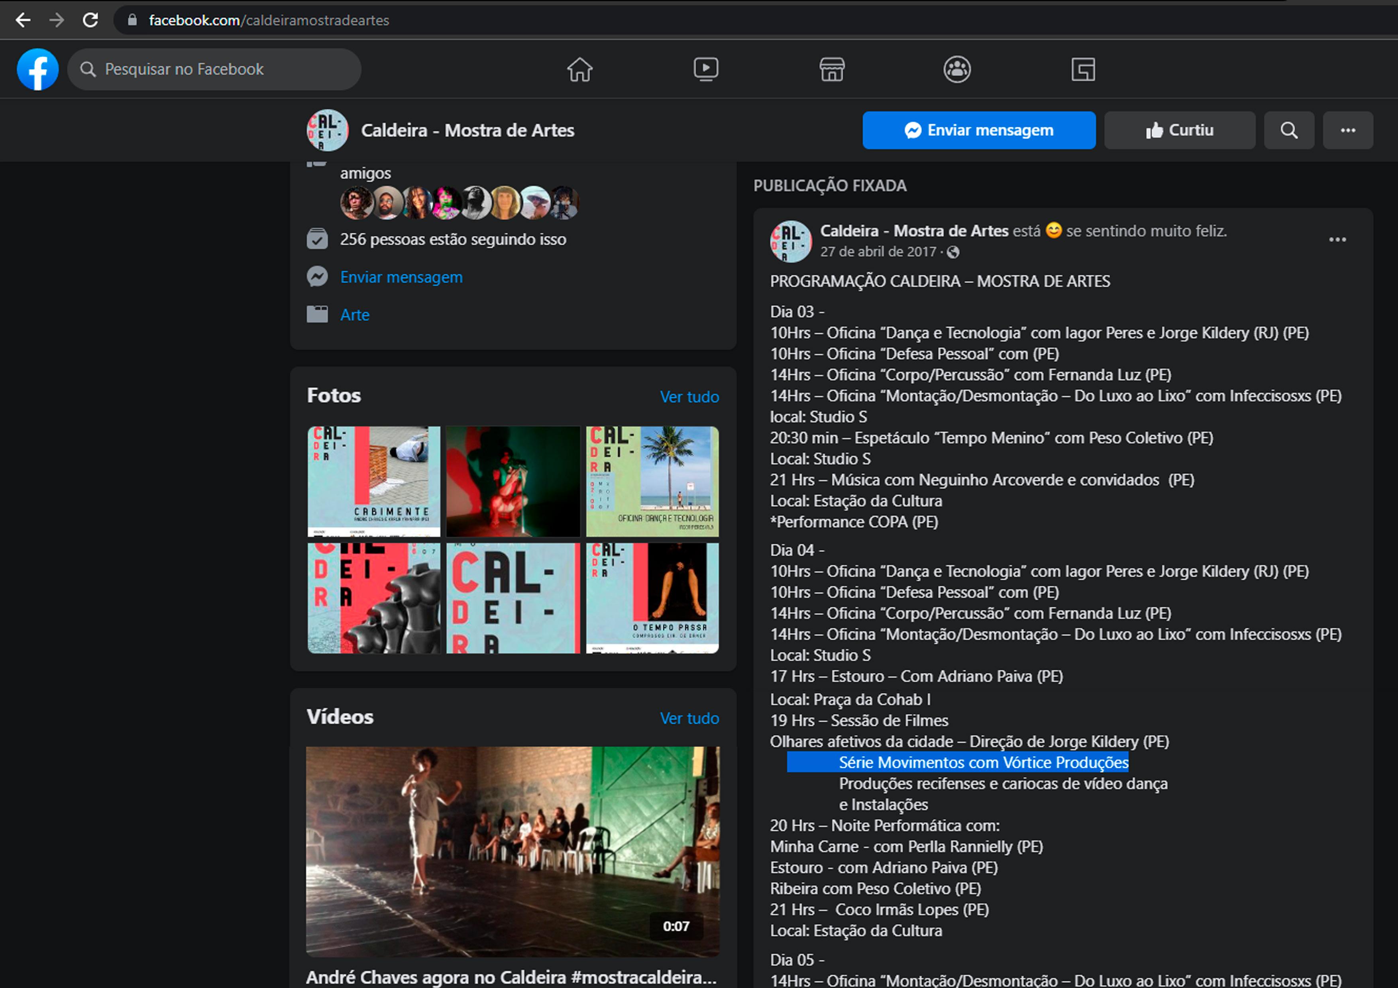Play the André Chaves video thumbnail
The image size is (1398, 988).
click(x=512, y=851)
